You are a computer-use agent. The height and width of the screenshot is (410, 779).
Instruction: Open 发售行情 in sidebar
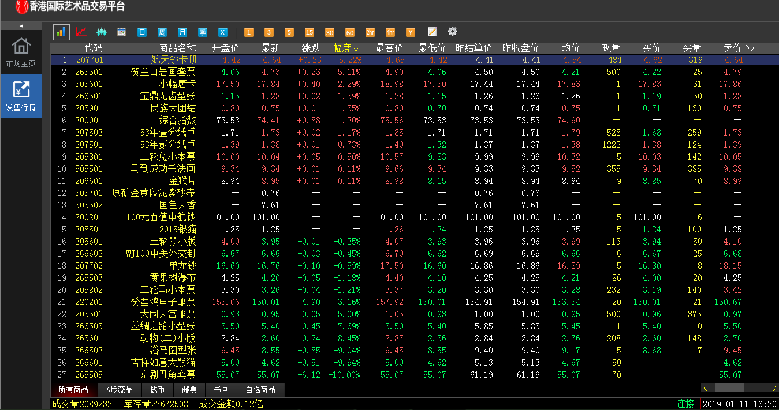pos(21,96)
